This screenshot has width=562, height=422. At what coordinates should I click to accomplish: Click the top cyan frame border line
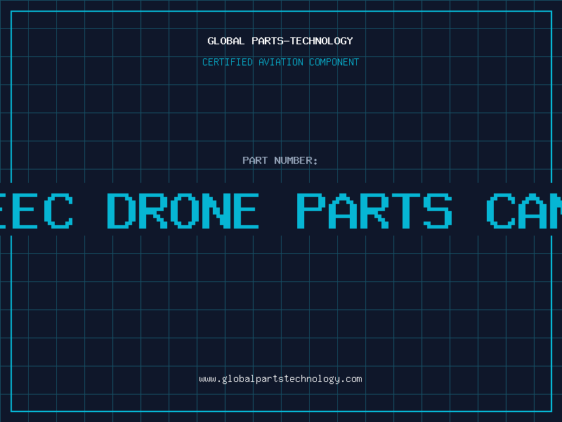click(x=282, y=11)
